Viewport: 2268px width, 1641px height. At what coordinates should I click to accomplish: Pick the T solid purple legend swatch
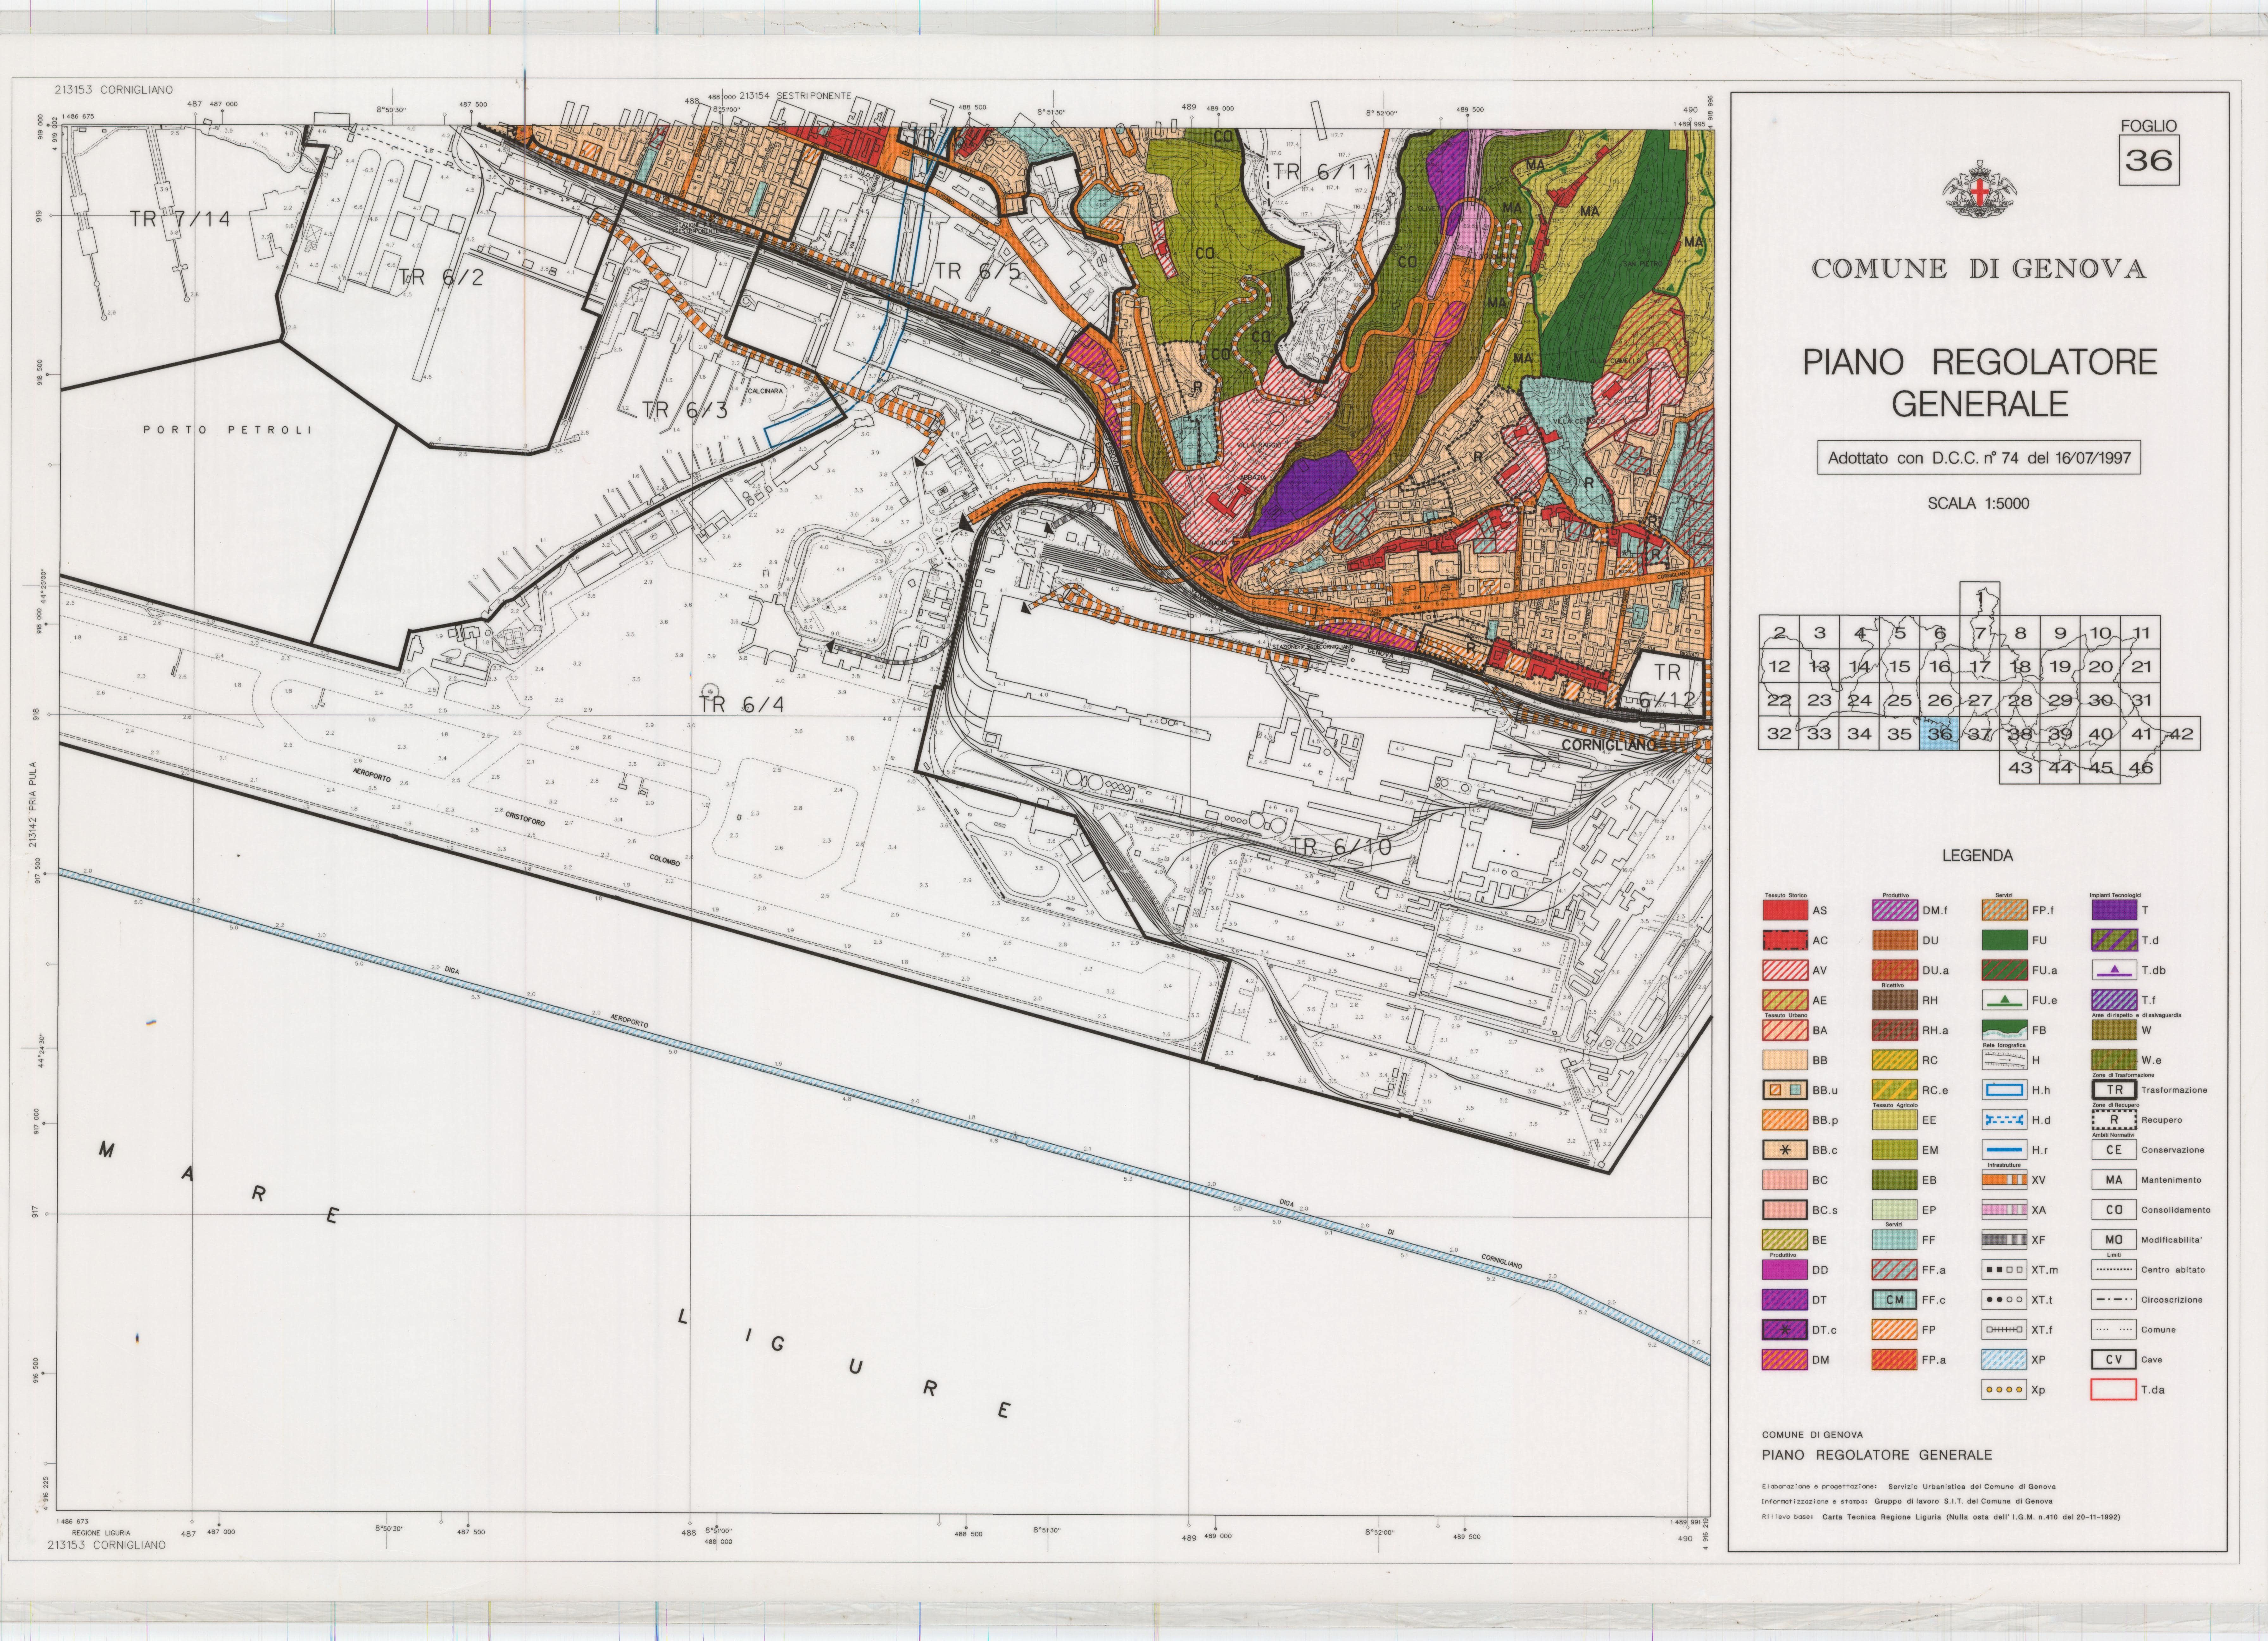coord(2114,910)
